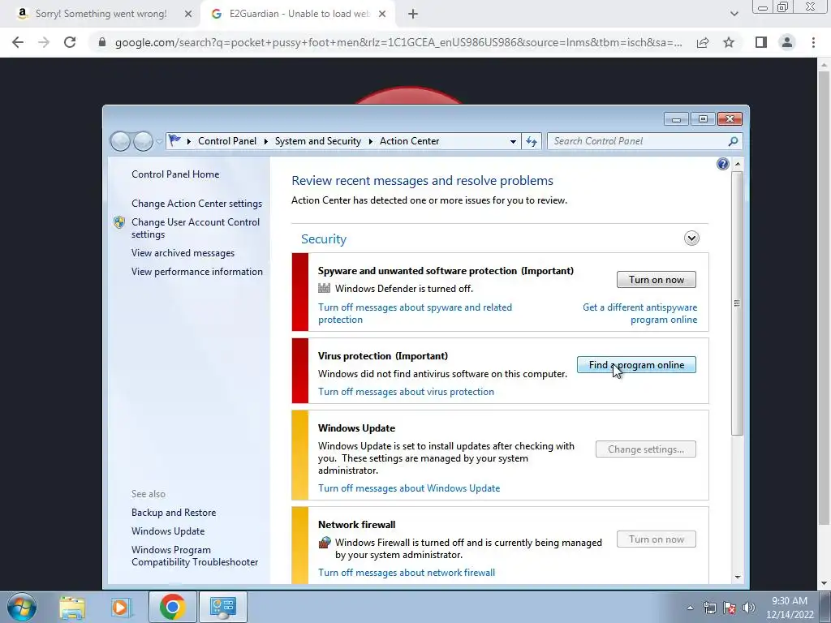Open Action Center help icon

tap(722, 164)
